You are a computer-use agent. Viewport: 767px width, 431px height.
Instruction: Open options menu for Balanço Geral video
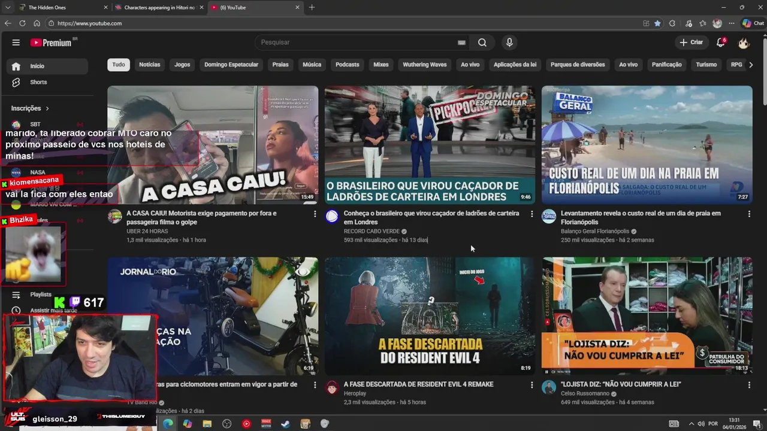748,214
